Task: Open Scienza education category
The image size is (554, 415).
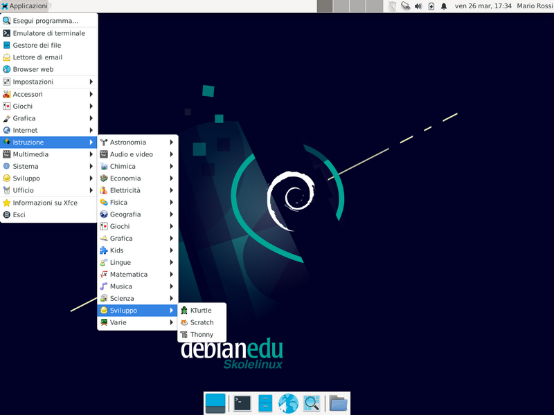Action: point(137,298)
